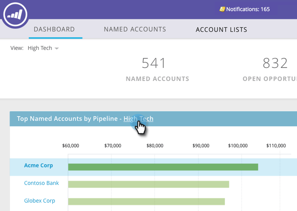Click the Marketo logo icon

tap(15, 14)
